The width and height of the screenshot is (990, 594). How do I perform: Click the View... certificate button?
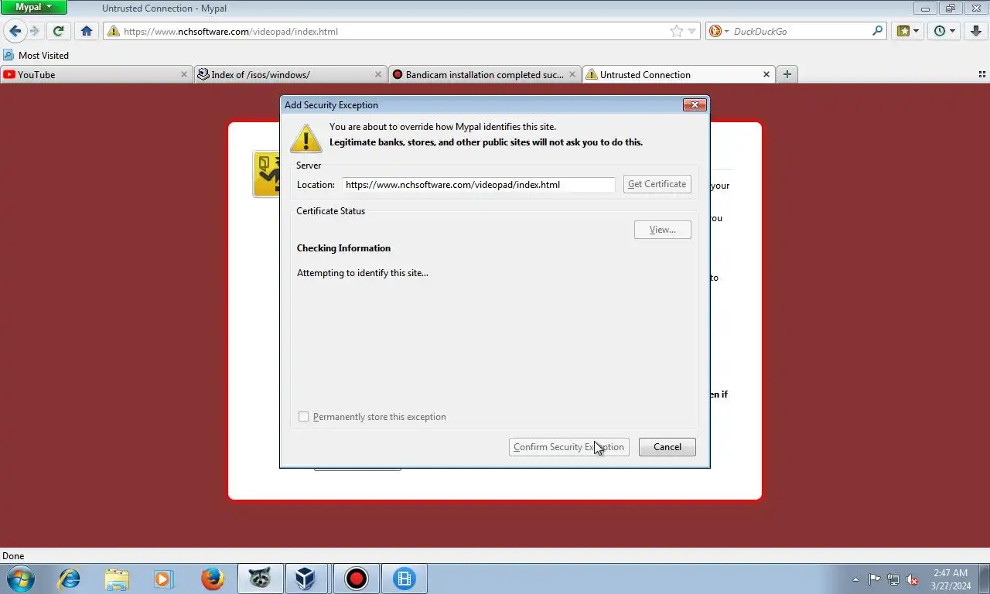[662, 230]
